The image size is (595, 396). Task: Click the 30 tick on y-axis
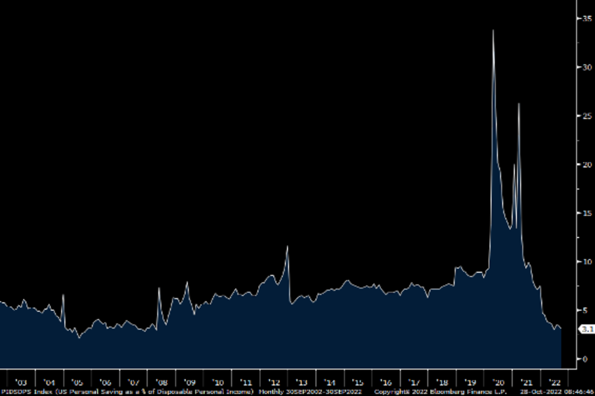(x=588, y=67)
